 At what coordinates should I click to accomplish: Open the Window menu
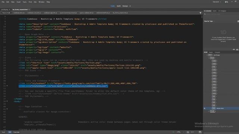[41, 2]
